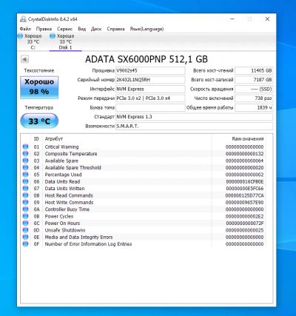This screenshot has width=296, height=316.
Task: Click the status icon for Media and Data Integrity Errors
Action: (x=25, y=237)
